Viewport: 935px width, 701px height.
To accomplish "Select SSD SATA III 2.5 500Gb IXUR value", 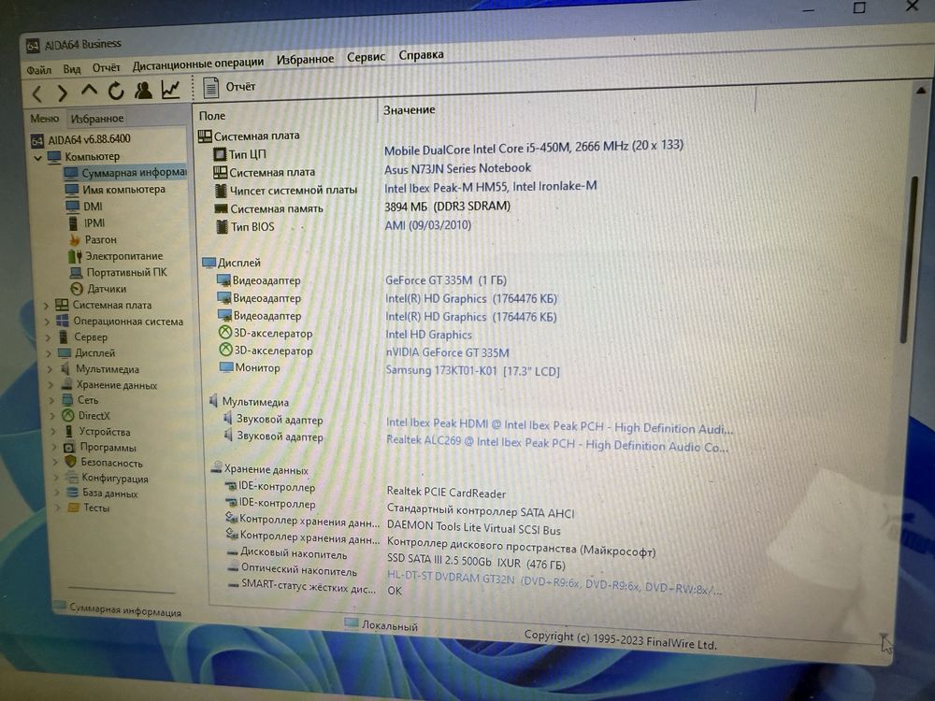I will click(x=476, y=562).
